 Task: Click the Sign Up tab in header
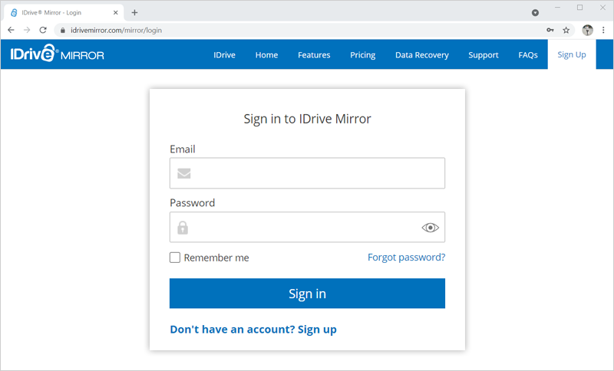point(572,54)
